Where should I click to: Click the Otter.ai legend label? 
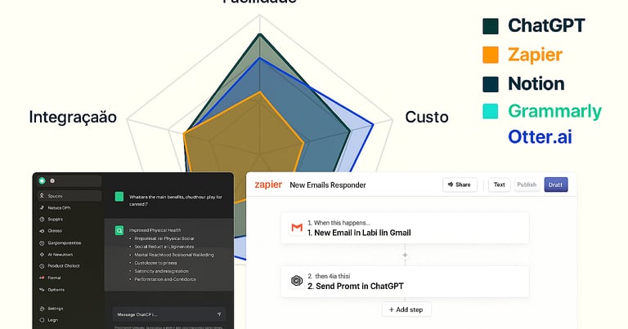540,136
